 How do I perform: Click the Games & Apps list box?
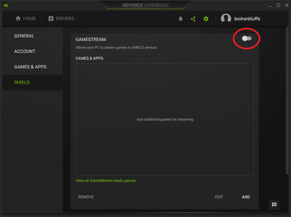165,120
